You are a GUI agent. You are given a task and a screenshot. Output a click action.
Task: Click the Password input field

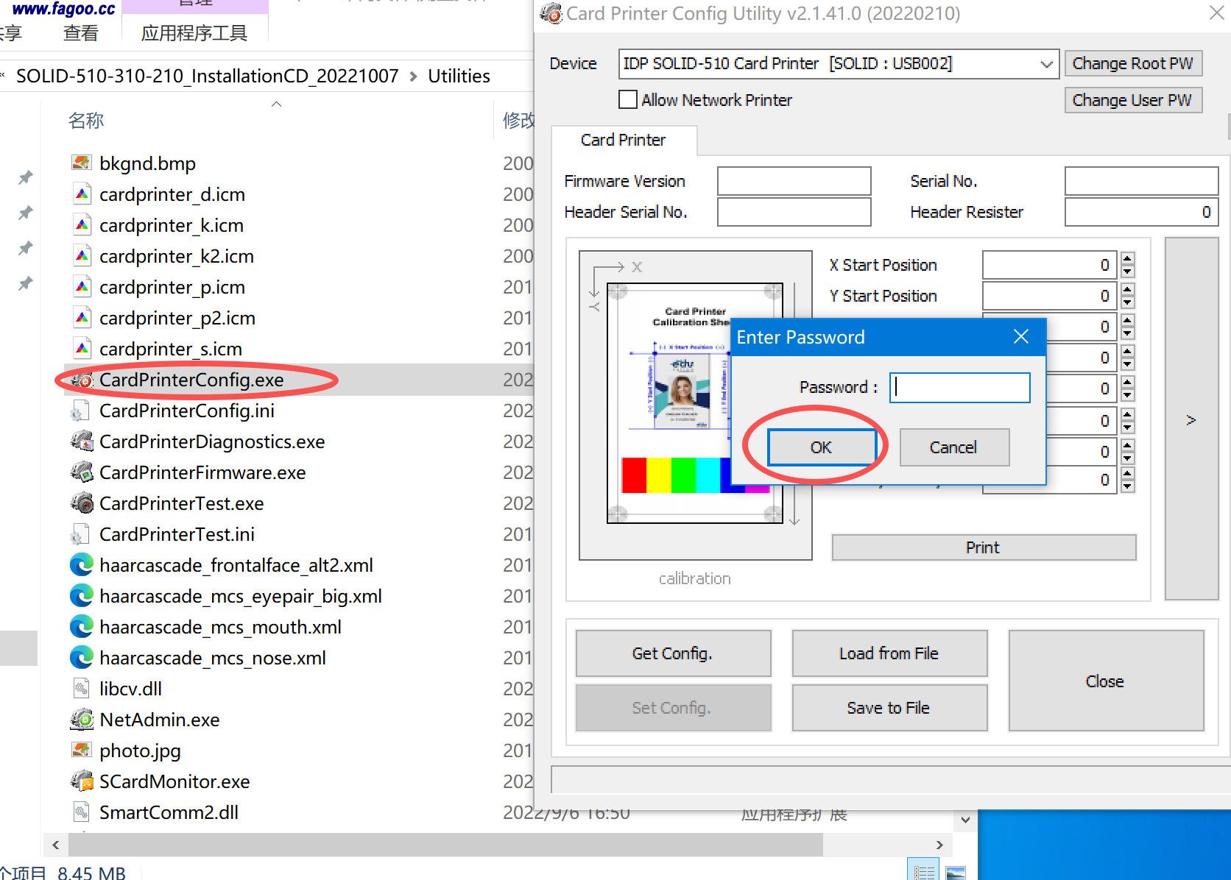959,388
